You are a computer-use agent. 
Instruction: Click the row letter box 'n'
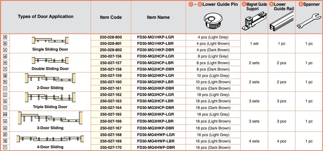coord(5,121)
